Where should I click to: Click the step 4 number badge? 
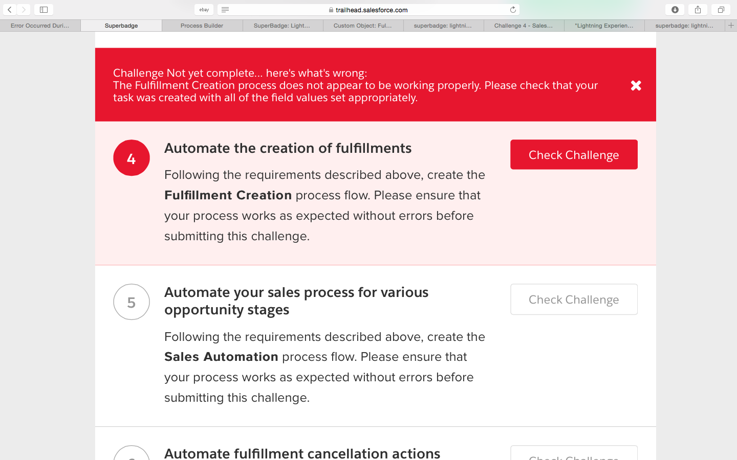[x=132, y=158]
